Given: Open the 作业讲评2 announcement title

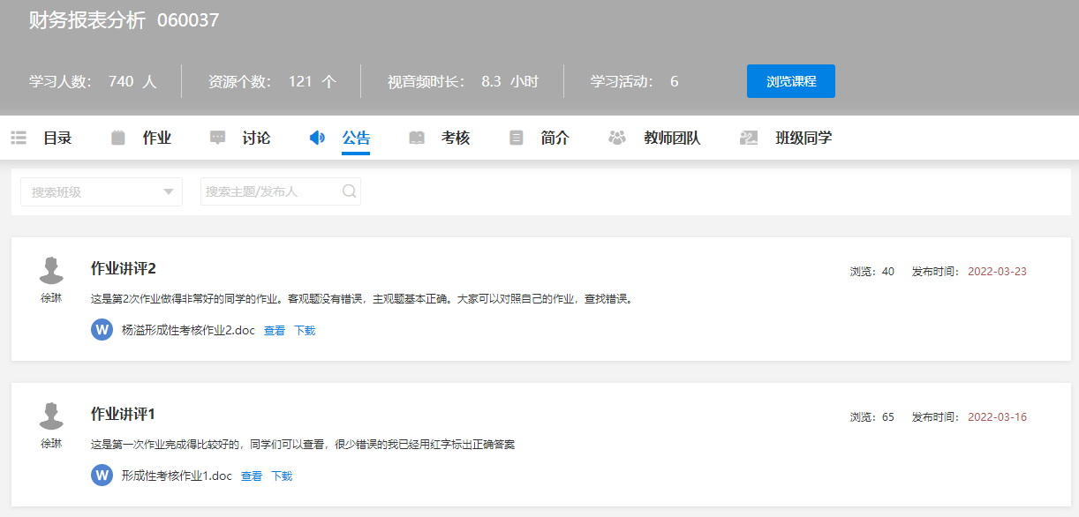Looking at the screenshot, I should pos(124,268).
